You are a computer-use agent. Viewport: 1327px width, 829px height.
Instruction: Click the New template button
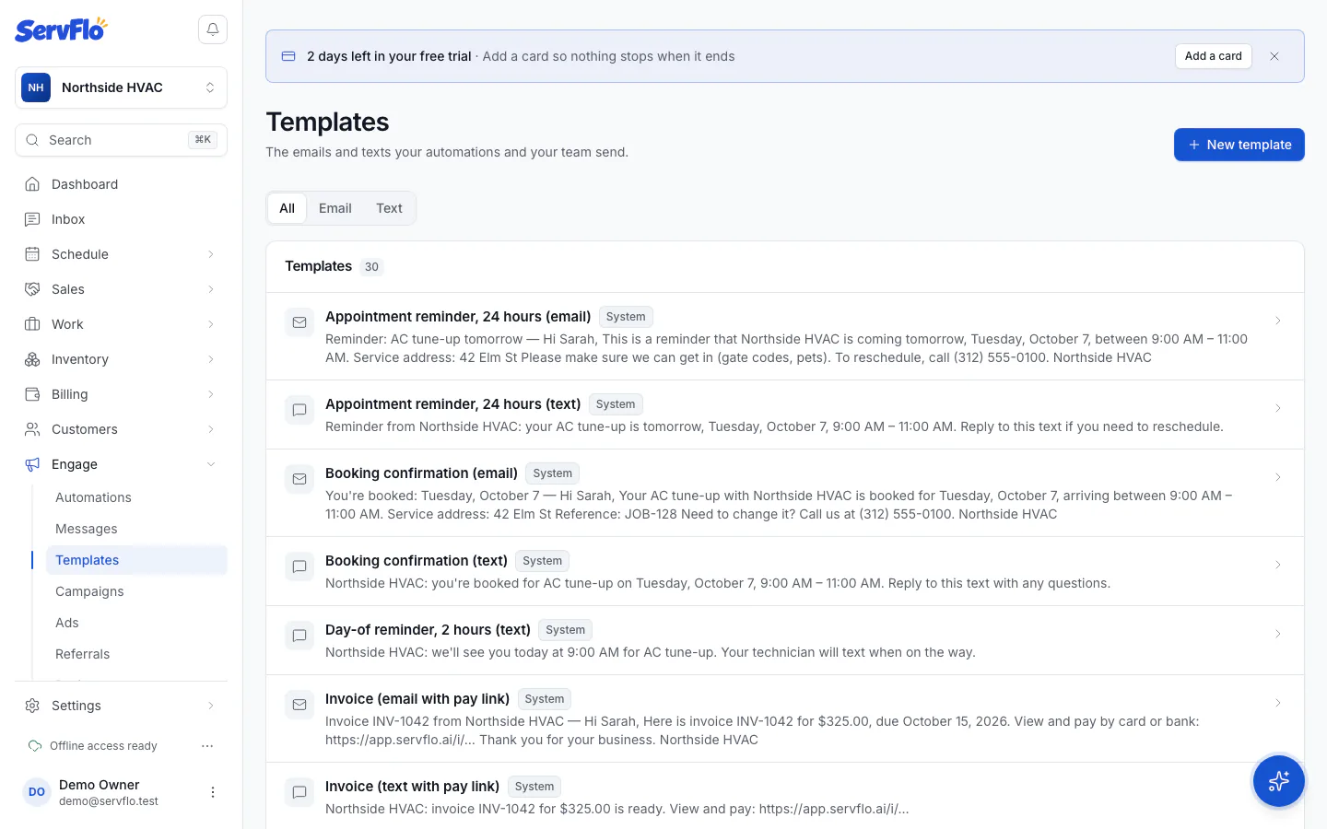pos(1239,145)
